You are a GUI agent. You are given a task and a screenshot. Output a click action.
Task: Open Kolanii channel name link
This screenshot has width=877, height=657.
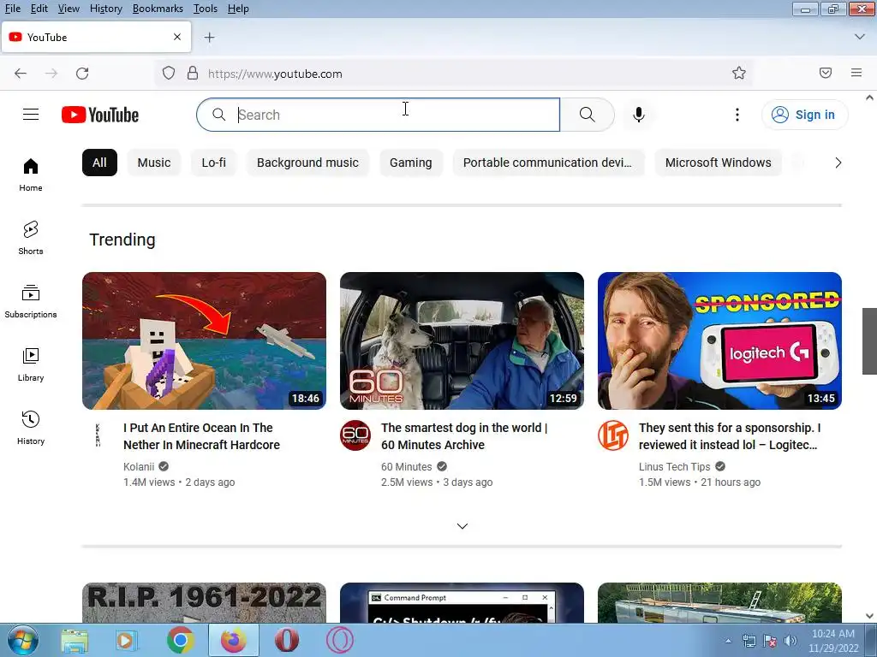139,466
